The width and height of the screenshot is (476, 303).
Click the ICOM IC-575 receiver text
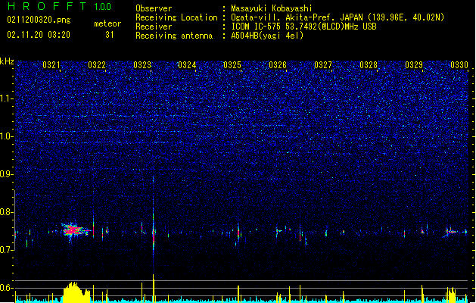[x=303, y=27]
